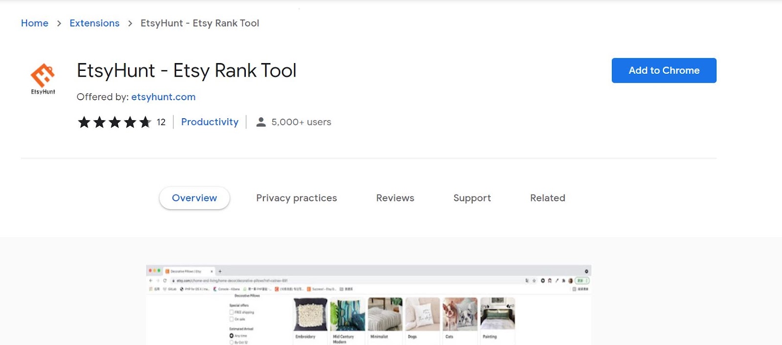Click the new tab plus icon in preview

point(220,271)
